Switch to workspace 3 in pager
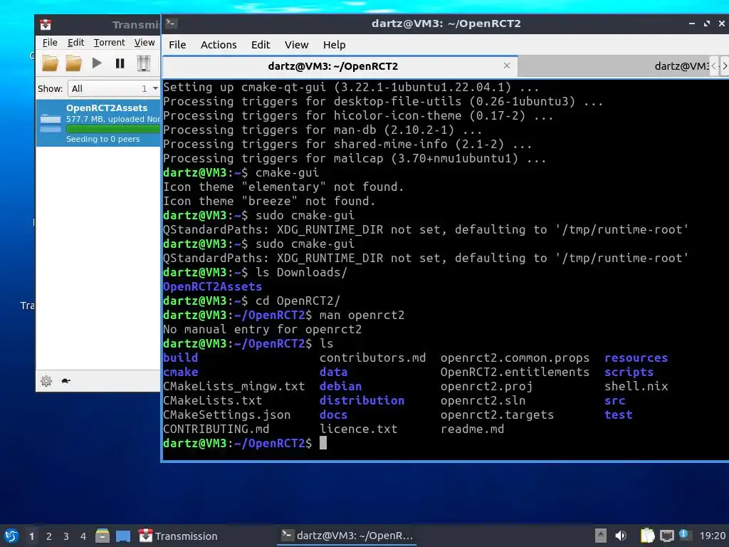The image size is (729, 547). (66, 536)
